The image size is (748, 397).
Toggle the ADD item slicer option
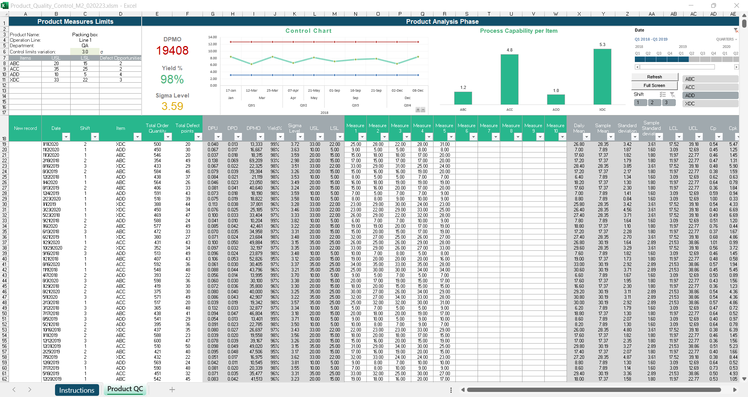point(711,96)
